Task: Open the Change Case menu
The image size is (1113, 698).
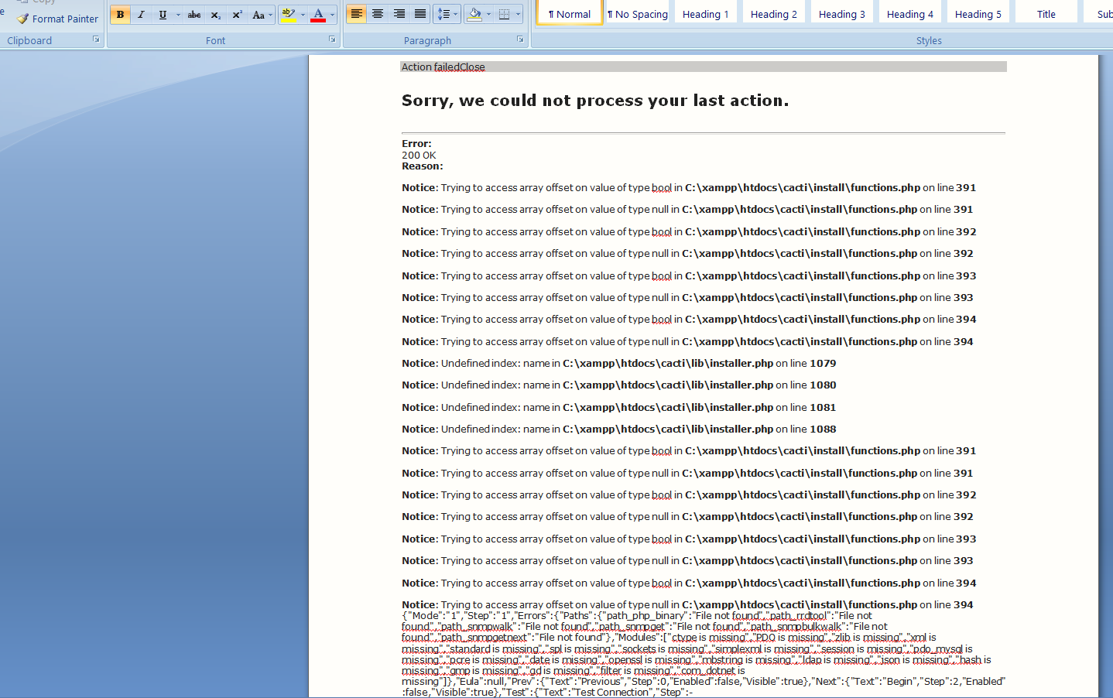Action: pos(262,15)
